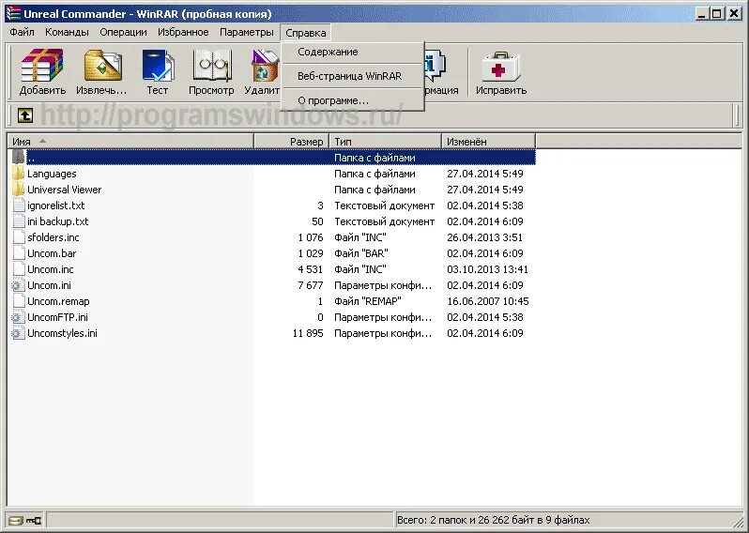Open the Операции menu

[x=123, y=33]
